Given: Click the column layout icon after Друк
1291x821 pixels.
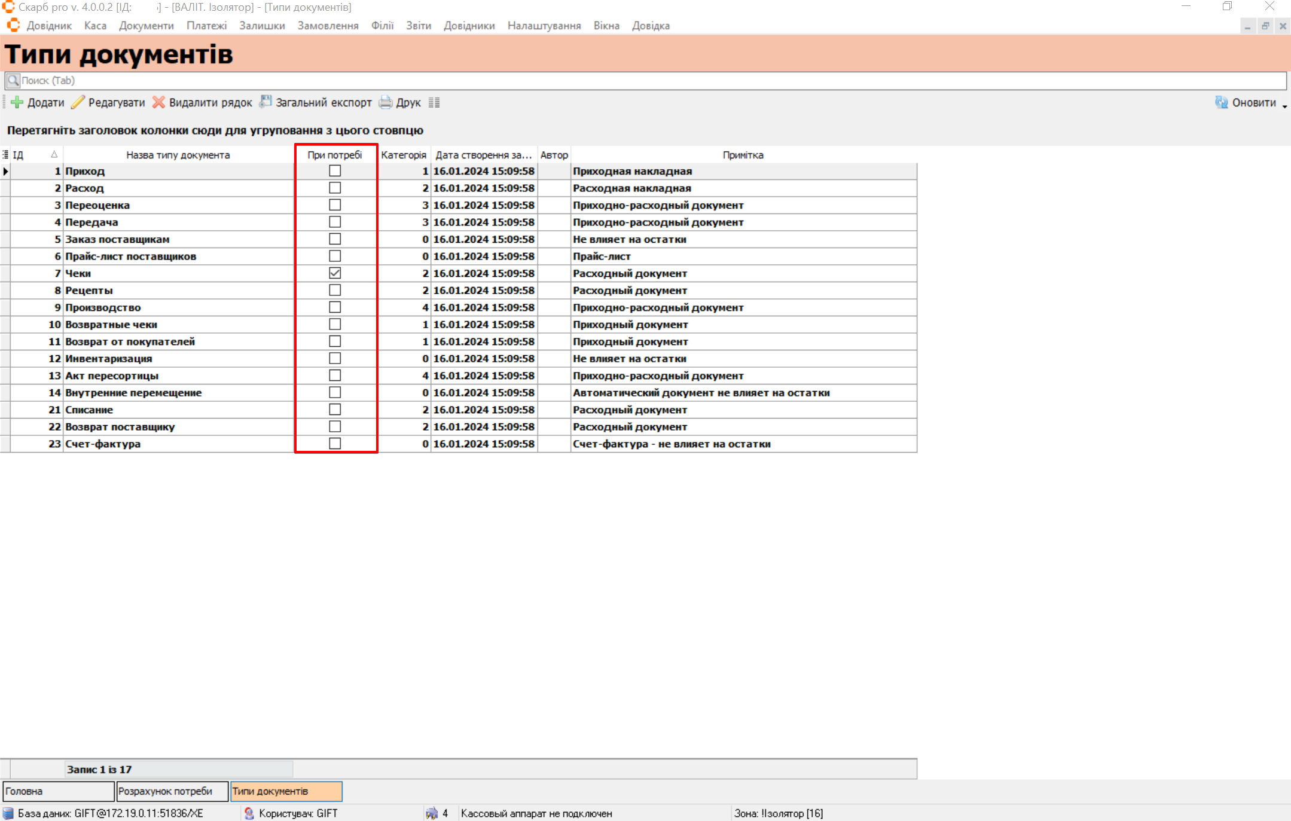Looking at the screenshot, I should [x=434, y=102].
